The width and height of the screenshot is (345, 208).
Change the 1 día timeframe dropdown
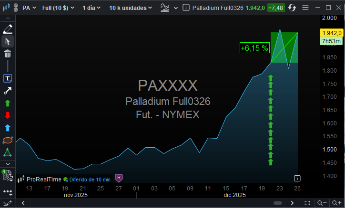click(x=91, y=8)
